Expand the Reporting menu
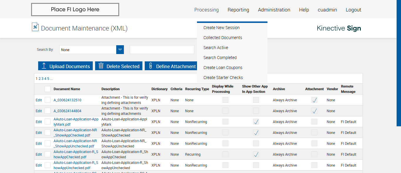The image size is (401, 173). click(x=238, y=10)
